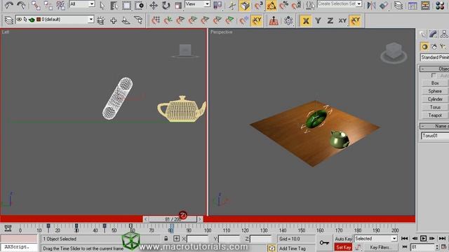This screenshot has width=449, height=252.
Task: Click the Cylinder primitive button
Action: click(435, 99)
